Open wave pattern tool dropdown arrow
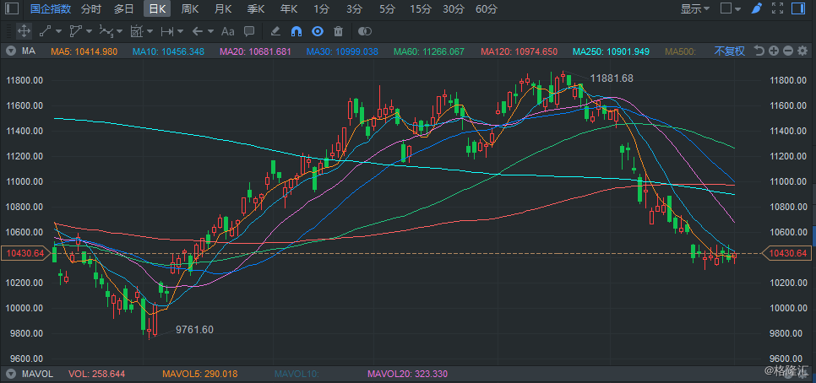 tap(120, 31)
